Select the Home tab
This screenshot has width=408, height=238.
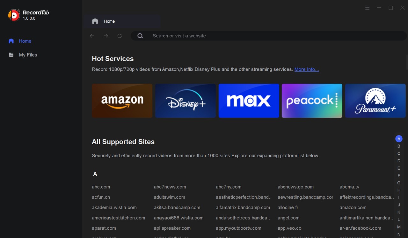[x=122, y=21]
